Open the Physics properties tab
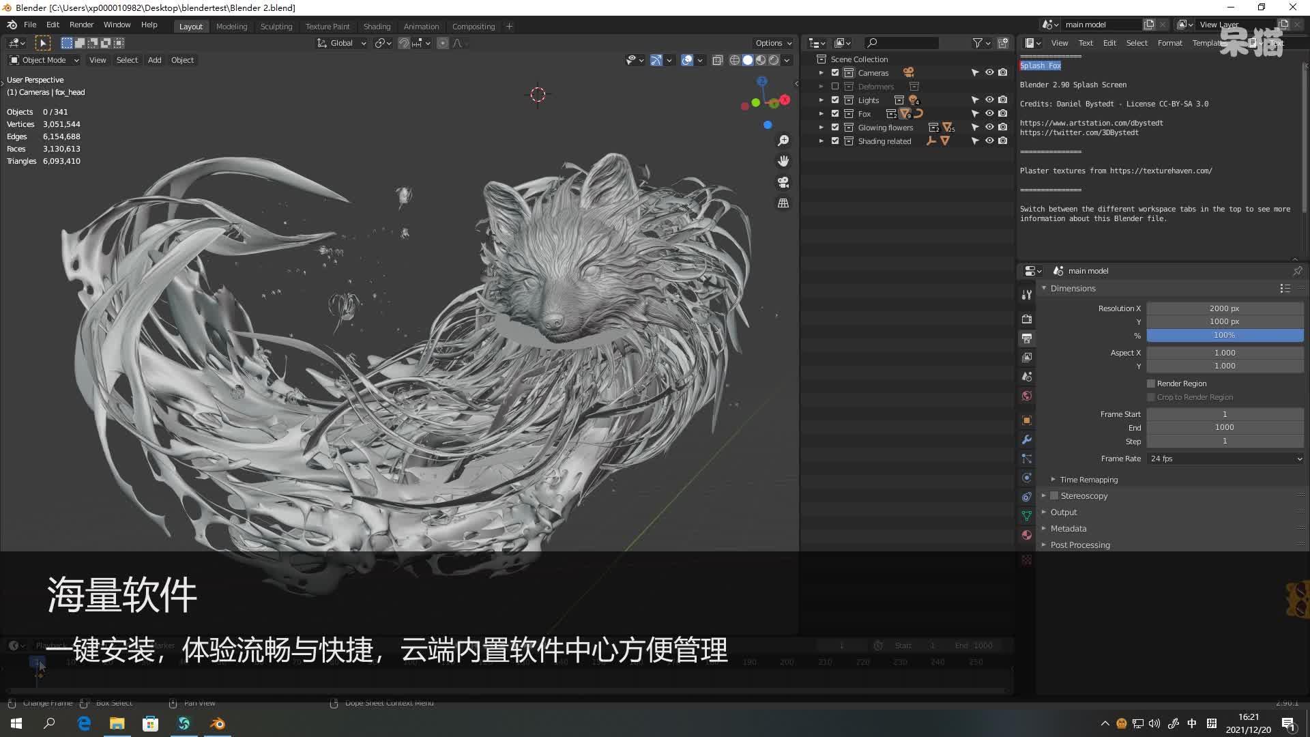 pyautogui.click(x=1027, y=478)
